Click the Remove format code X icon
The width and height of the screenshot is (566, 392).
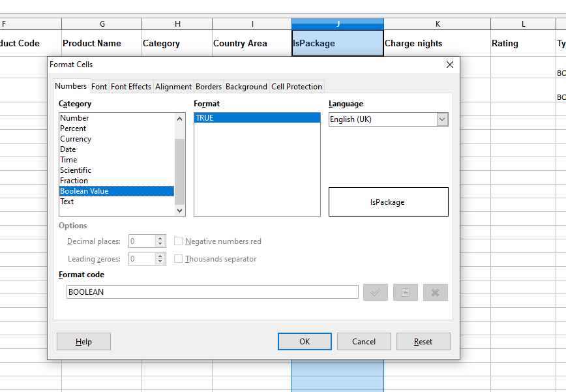(436, 292)
